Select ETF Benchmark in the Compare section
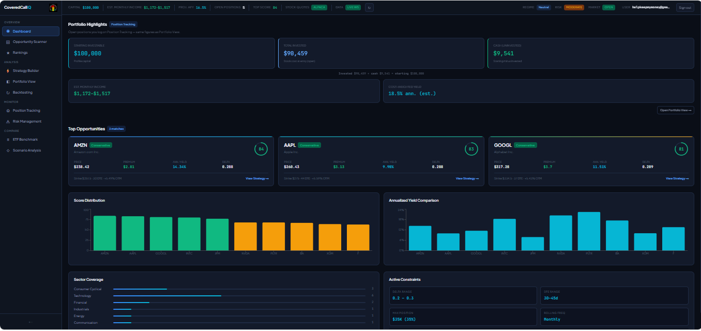The width and height of the screenshot is (701, 331). coord(25,140)
